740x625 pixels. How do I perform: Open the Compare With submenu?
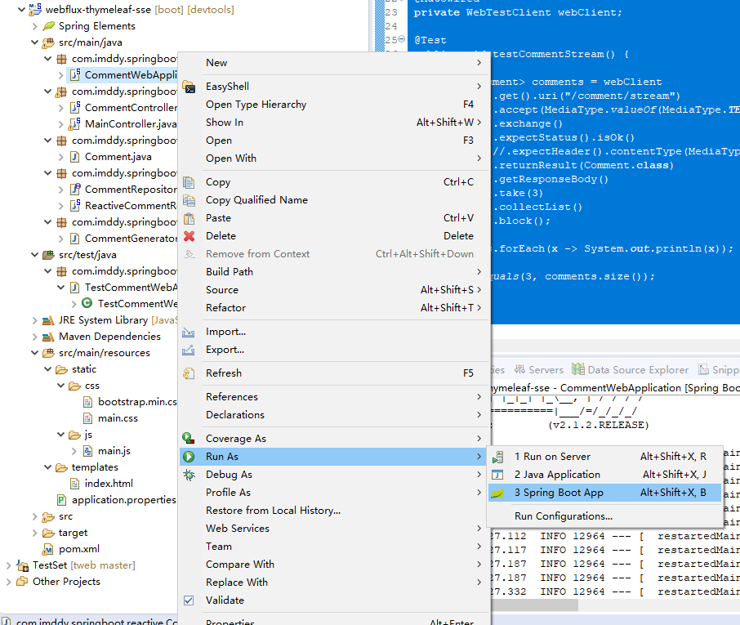(x=334, y=565)
